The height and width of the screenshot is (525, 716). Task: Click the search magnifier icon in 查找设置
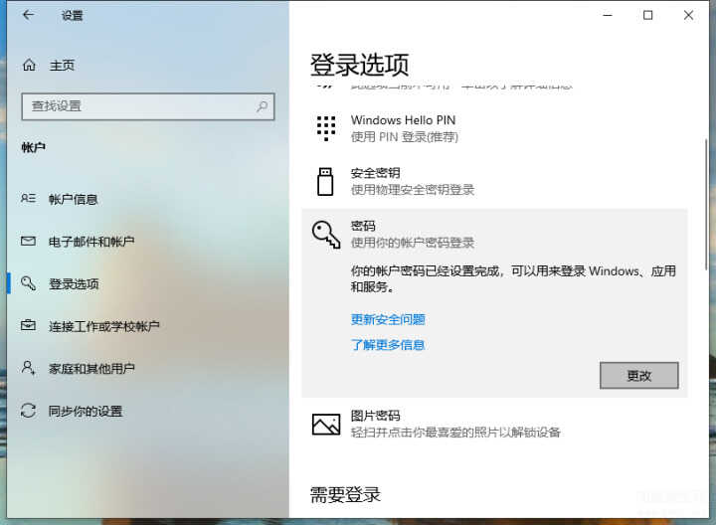point(263,106)
